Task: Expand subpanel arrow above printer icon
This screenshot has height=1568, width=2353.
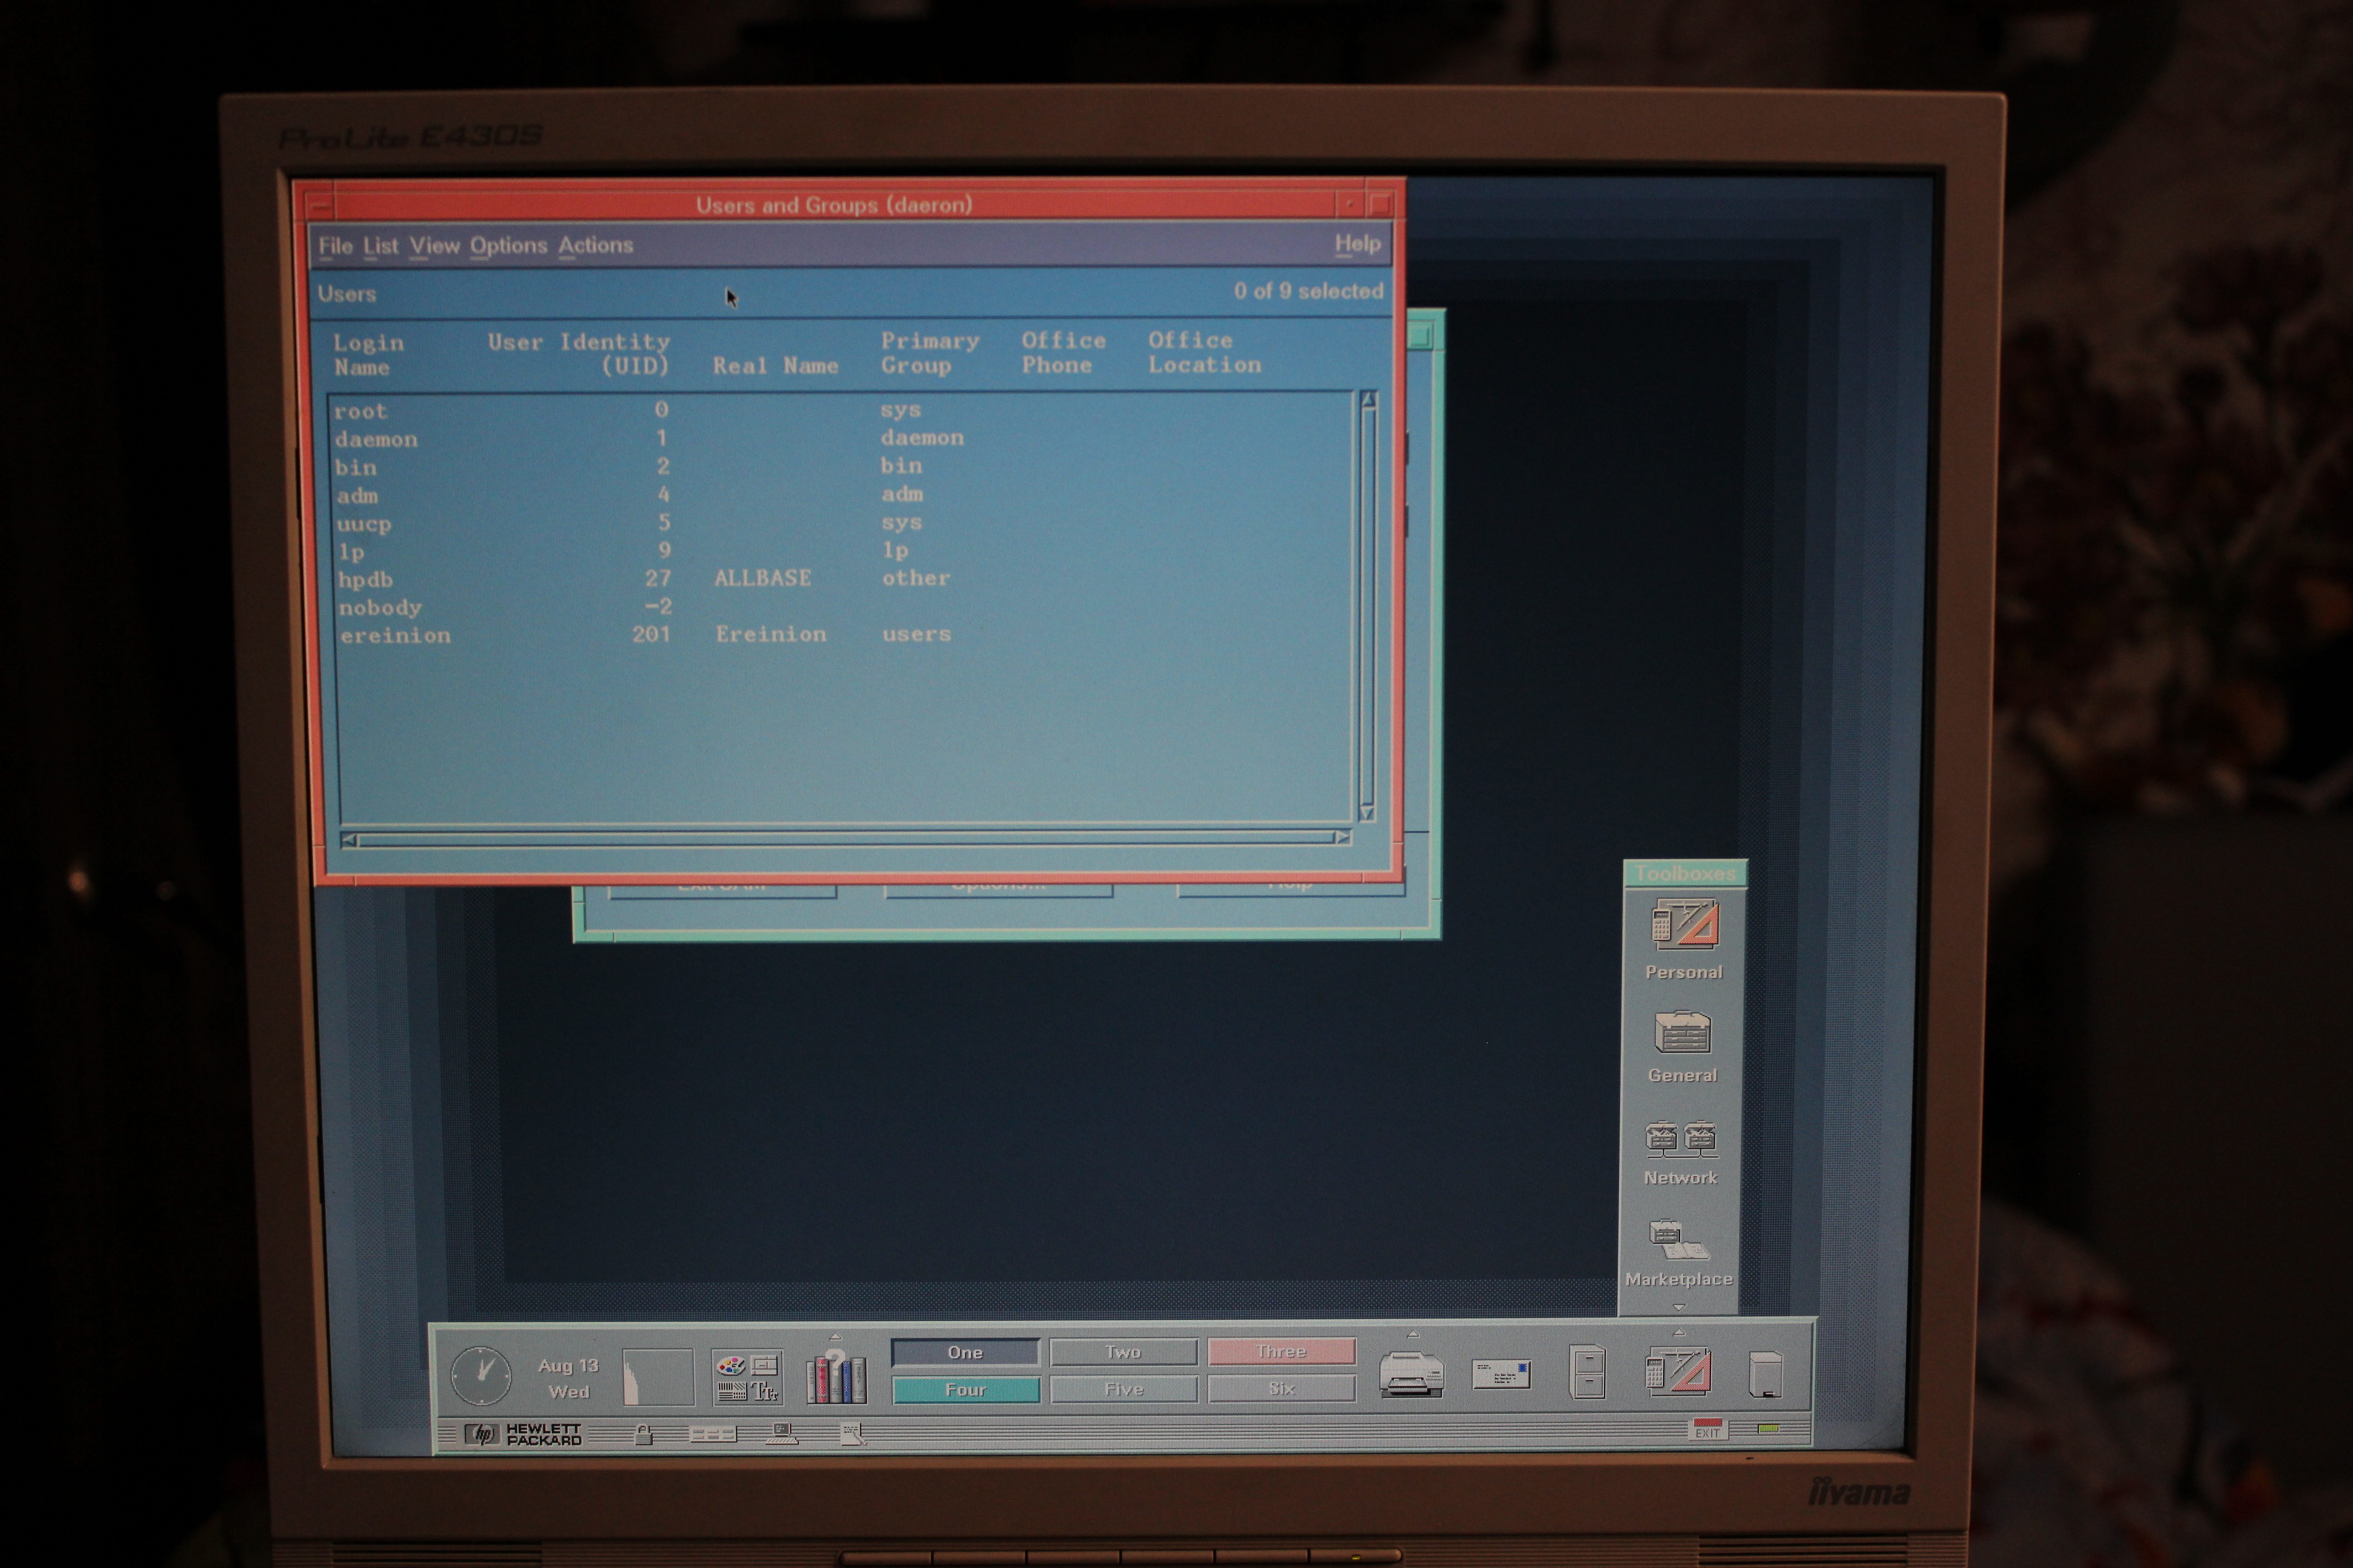Action: coord(1413,1334)
